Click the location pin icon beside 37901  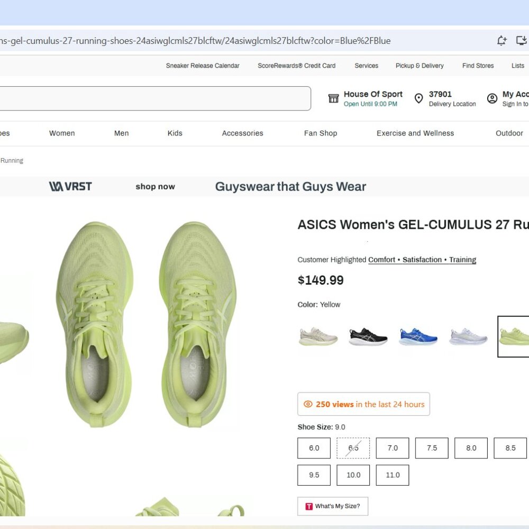tap(418, 98)
